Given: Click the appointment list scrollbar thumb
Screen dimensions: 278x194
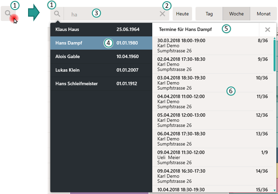Looking at the screenshot, I should click(274, 55).
